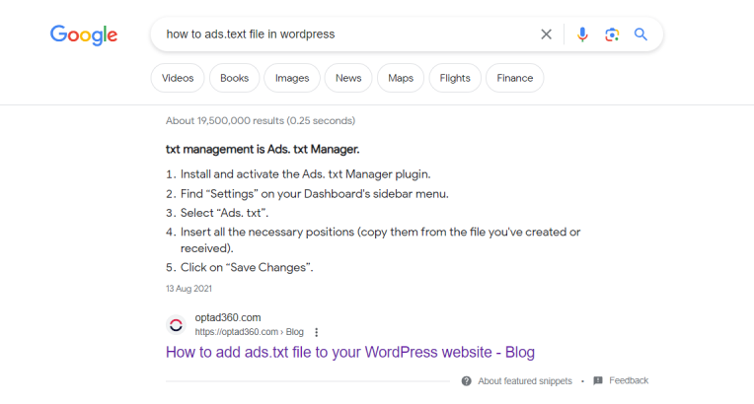Click the About featured snippets link
Viewport: 754px width, 404px height.
pos(525,381)
